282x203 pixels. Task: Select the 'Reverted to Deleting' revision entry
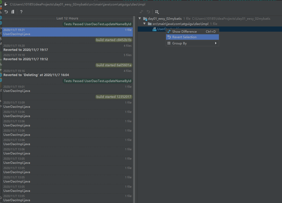pyautogui.click(x=36, y=75)
